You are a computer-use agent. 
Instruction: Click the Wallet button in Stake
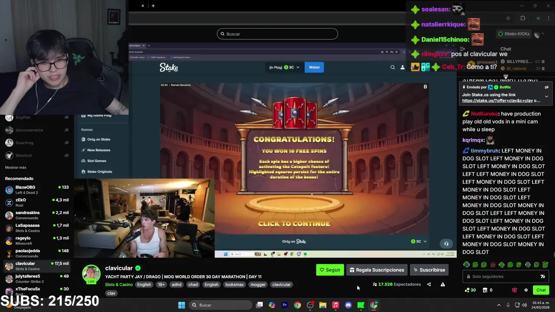point(314,67)
